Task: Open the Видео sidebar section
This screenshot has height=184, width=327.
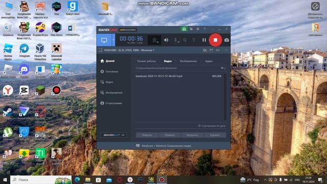Action: pyautogui.click(x=107, y=82)
